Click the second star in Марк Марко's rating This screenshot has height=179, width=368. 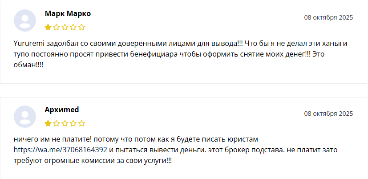click(x=57, y=27)
